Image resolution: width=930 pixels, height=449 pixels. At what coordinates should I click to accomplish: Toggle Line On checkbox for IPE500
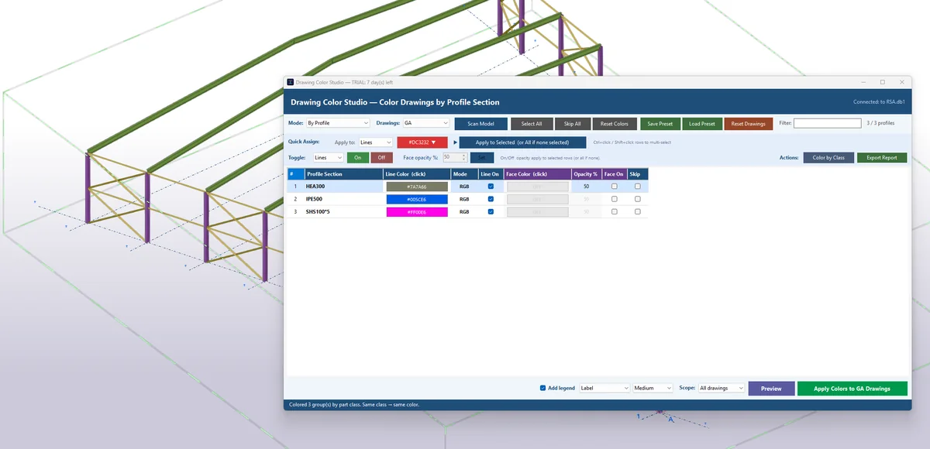(491, 199)
